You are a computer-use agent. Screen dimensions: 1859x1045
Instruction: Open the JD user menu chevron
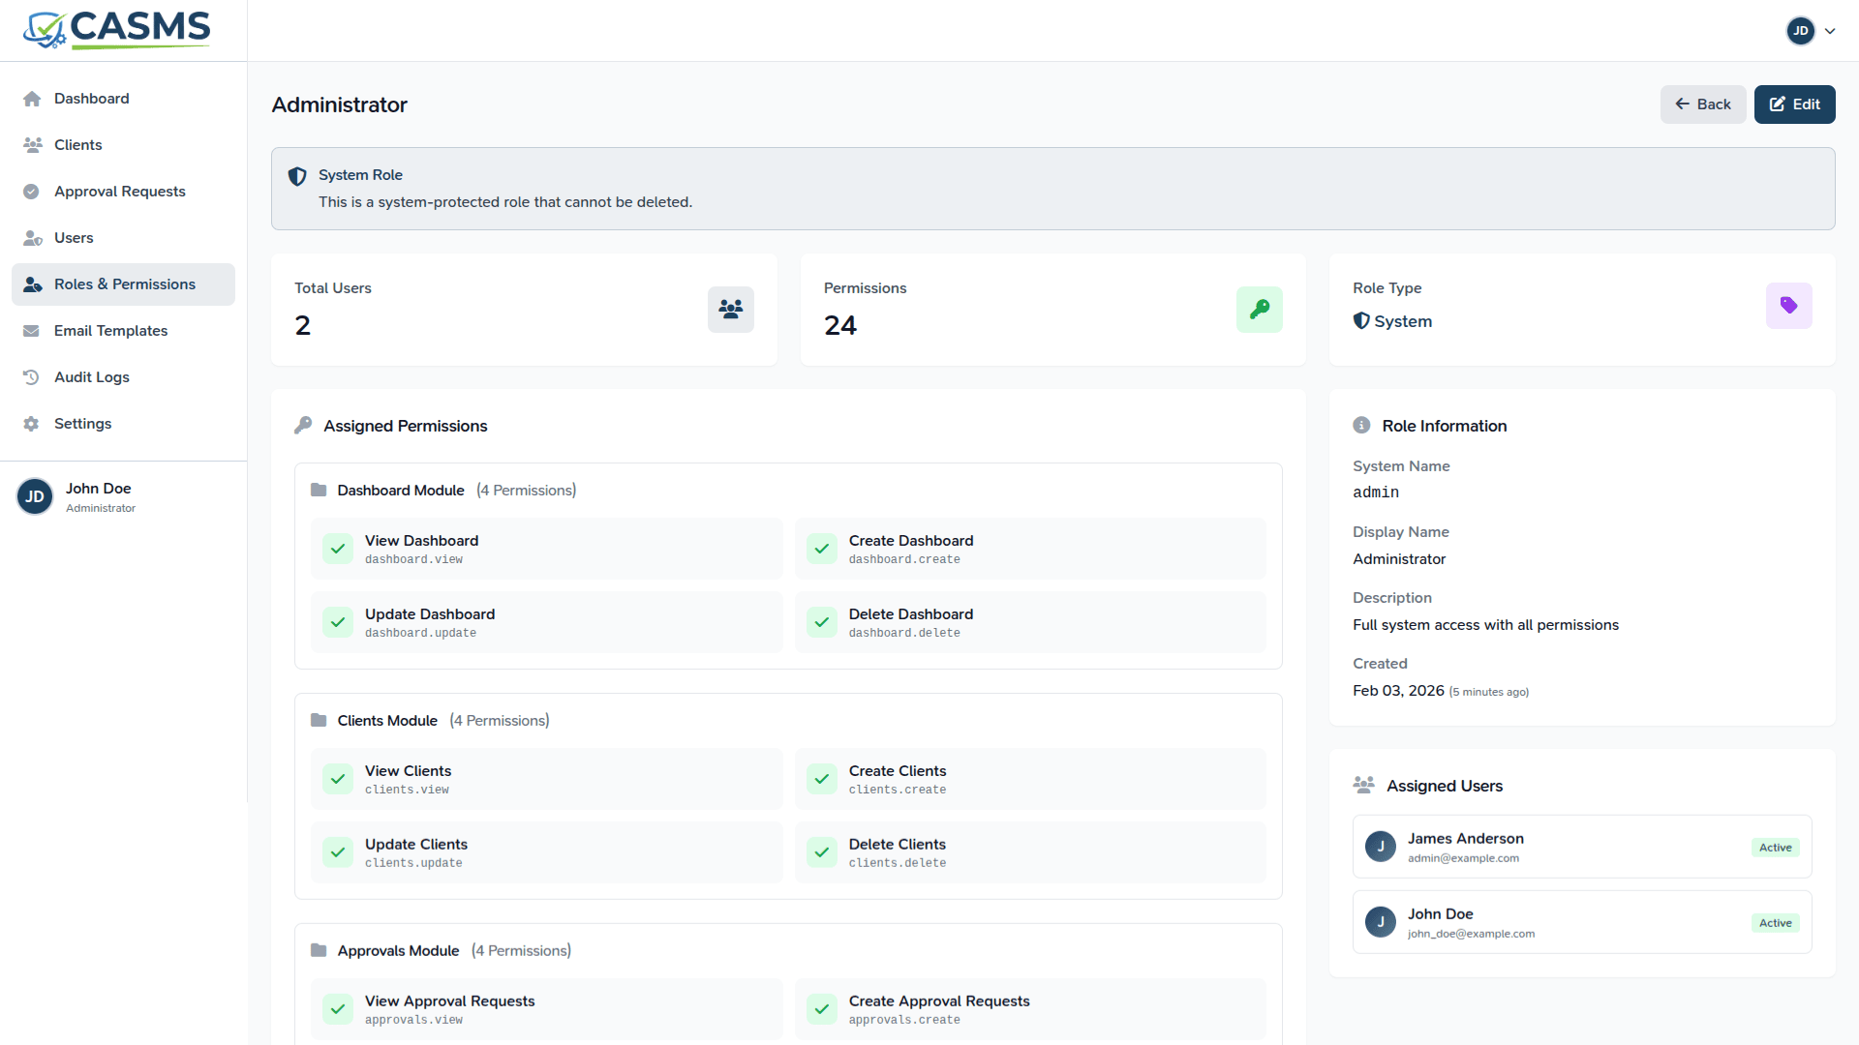pos(1830,31)
